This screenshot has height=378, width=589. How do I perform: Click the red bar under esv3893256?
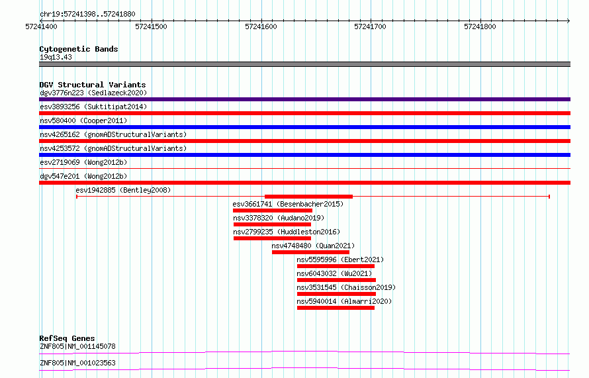(304, 113)
